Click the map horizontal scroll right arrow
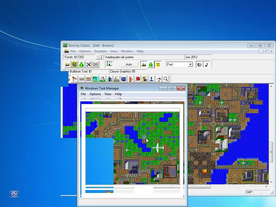The width and height of the screenshot is (276, 207). (x=266, y=187)
